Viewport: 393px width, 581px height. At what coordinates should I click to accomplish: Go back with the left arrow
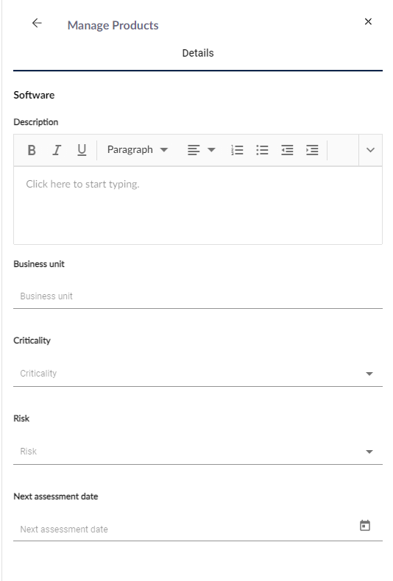click(x=37, y=23)
